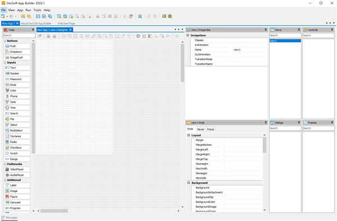Select the Search input tool
This screenshot has width=337, height=221.
click(17, 113)
